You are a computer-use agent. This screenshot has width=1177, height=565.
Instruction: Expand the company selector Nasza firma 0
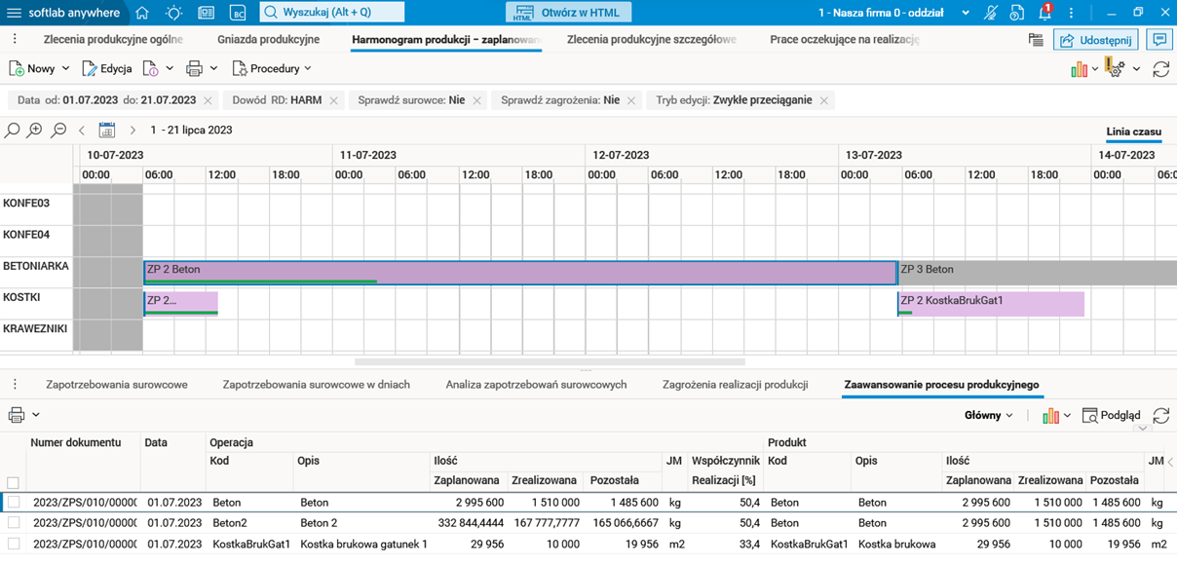pyautogui.click(x=966, y=13)
